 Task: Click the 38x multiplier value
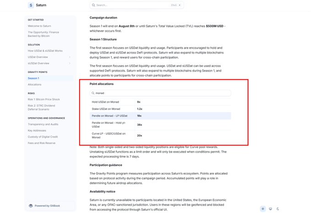click(x=139, y=125)
